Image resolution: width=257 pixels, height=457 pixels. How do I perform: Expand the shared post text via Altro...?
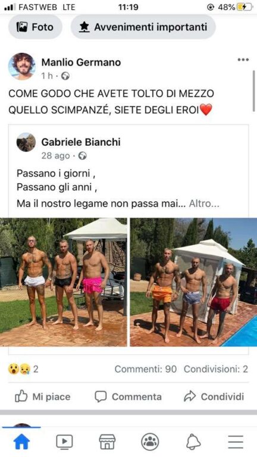(204, 204)
